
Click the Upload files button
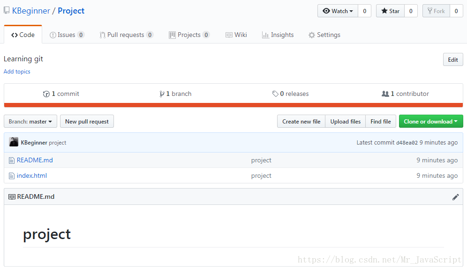(x=345, y=121)
